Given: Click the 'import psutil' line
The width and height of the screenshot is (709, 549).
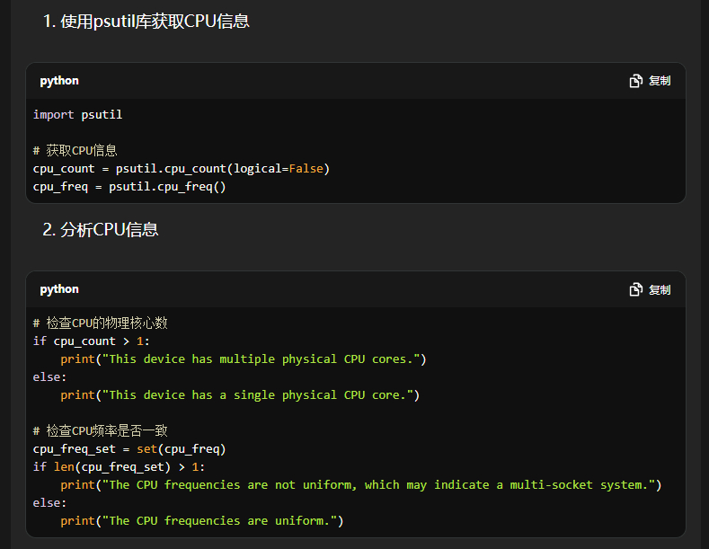Looking at the screenshot, I should [77, 115].
